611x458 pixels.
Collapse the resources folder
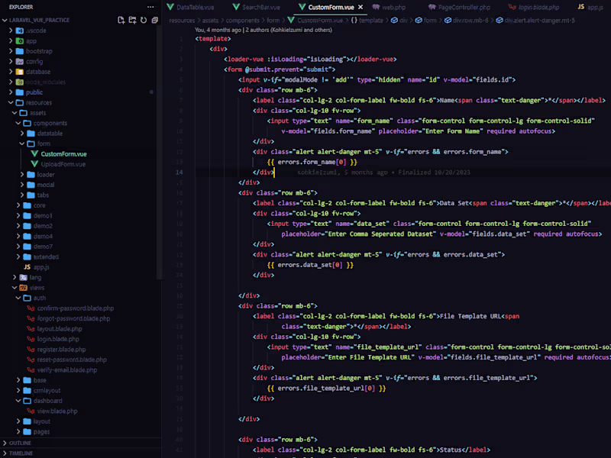(38, 102)
